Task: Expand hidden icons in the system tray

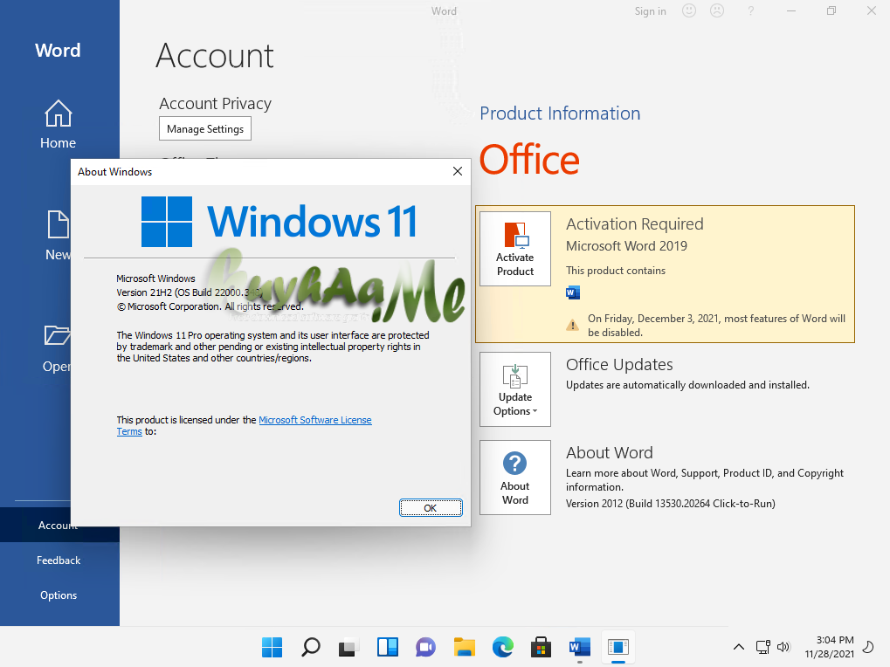Action: (x=738, y=647)
